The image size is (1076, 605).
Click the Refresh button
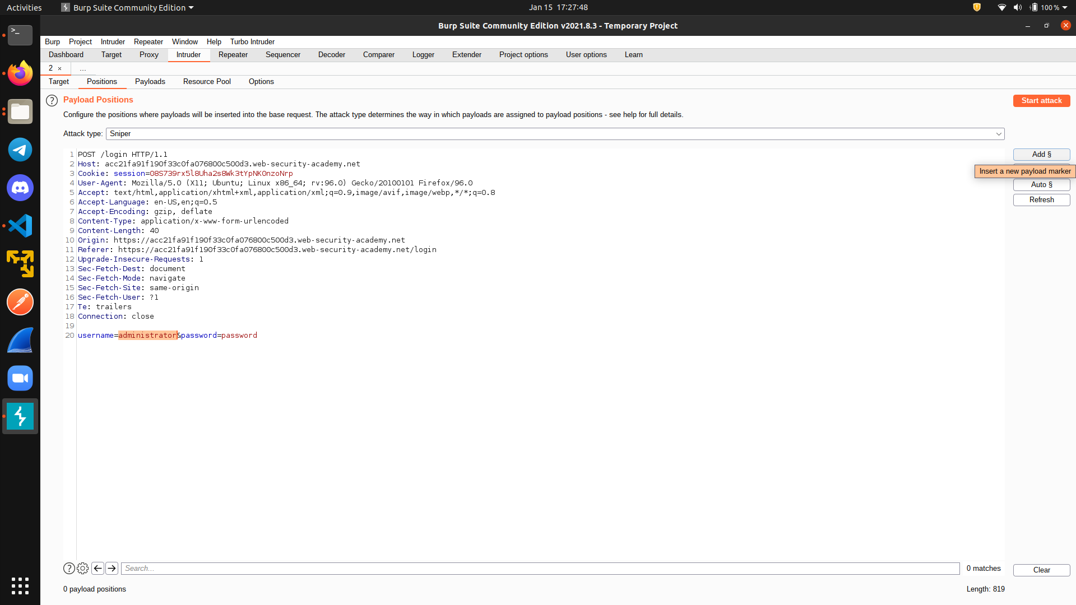[1041, 200]
